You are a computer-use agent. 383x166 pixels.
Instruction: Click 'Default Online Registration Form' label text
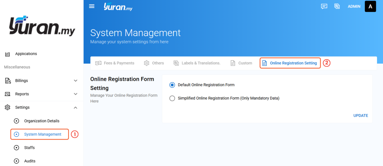pyautogui.click(x=206, y=85)
